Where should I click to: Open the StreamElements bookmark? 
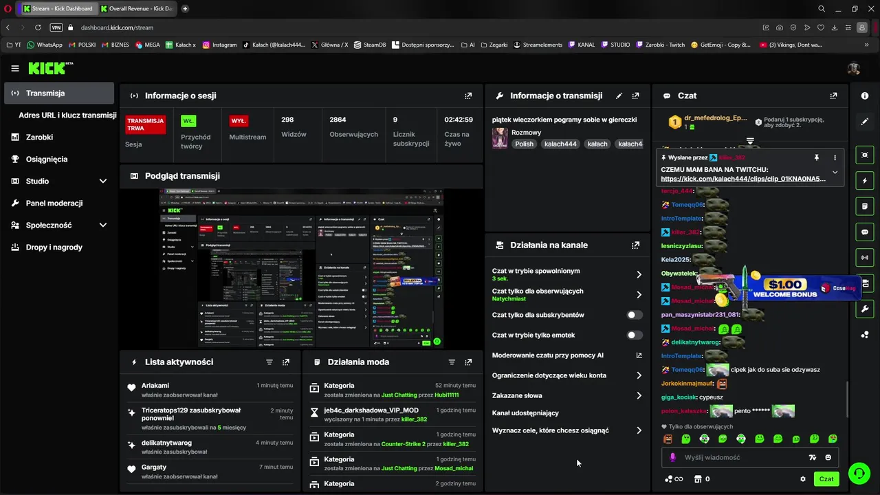(x=538, y=45)
